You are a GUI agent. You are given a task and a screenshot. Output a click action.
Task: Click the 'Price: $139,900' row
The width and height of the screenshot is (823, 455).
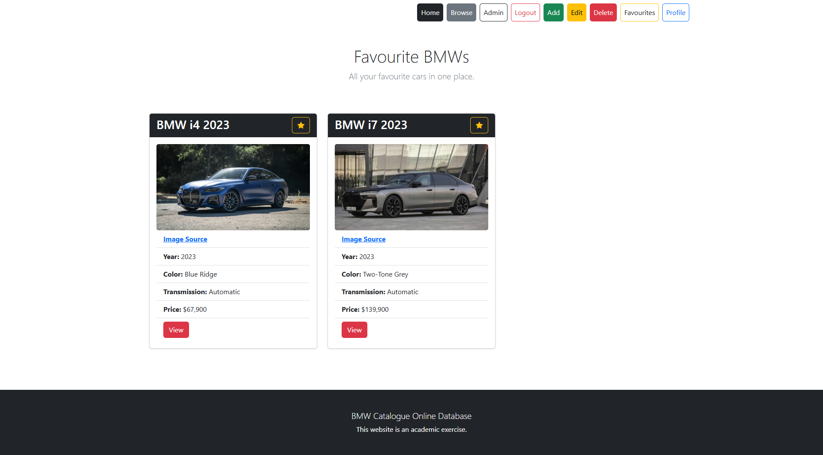point(411,309)
